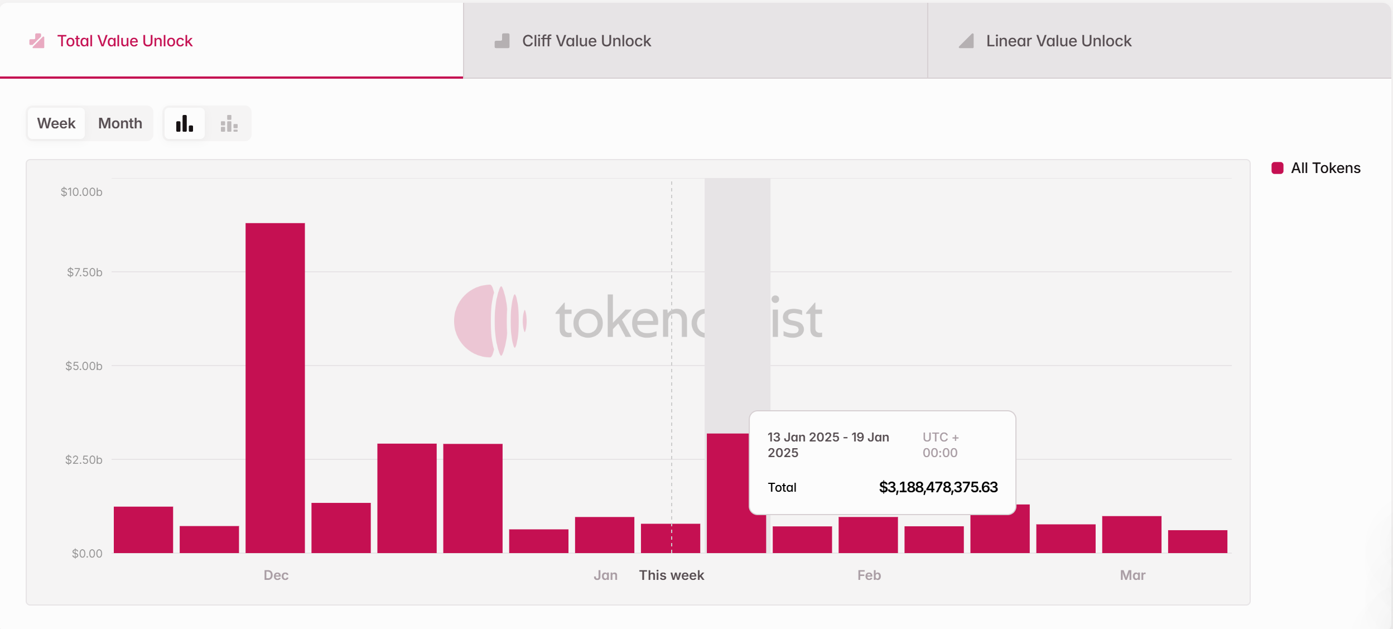
Task: Click the tooltip total $3,188,478,375.63
Action: click(x=938, y=487)
